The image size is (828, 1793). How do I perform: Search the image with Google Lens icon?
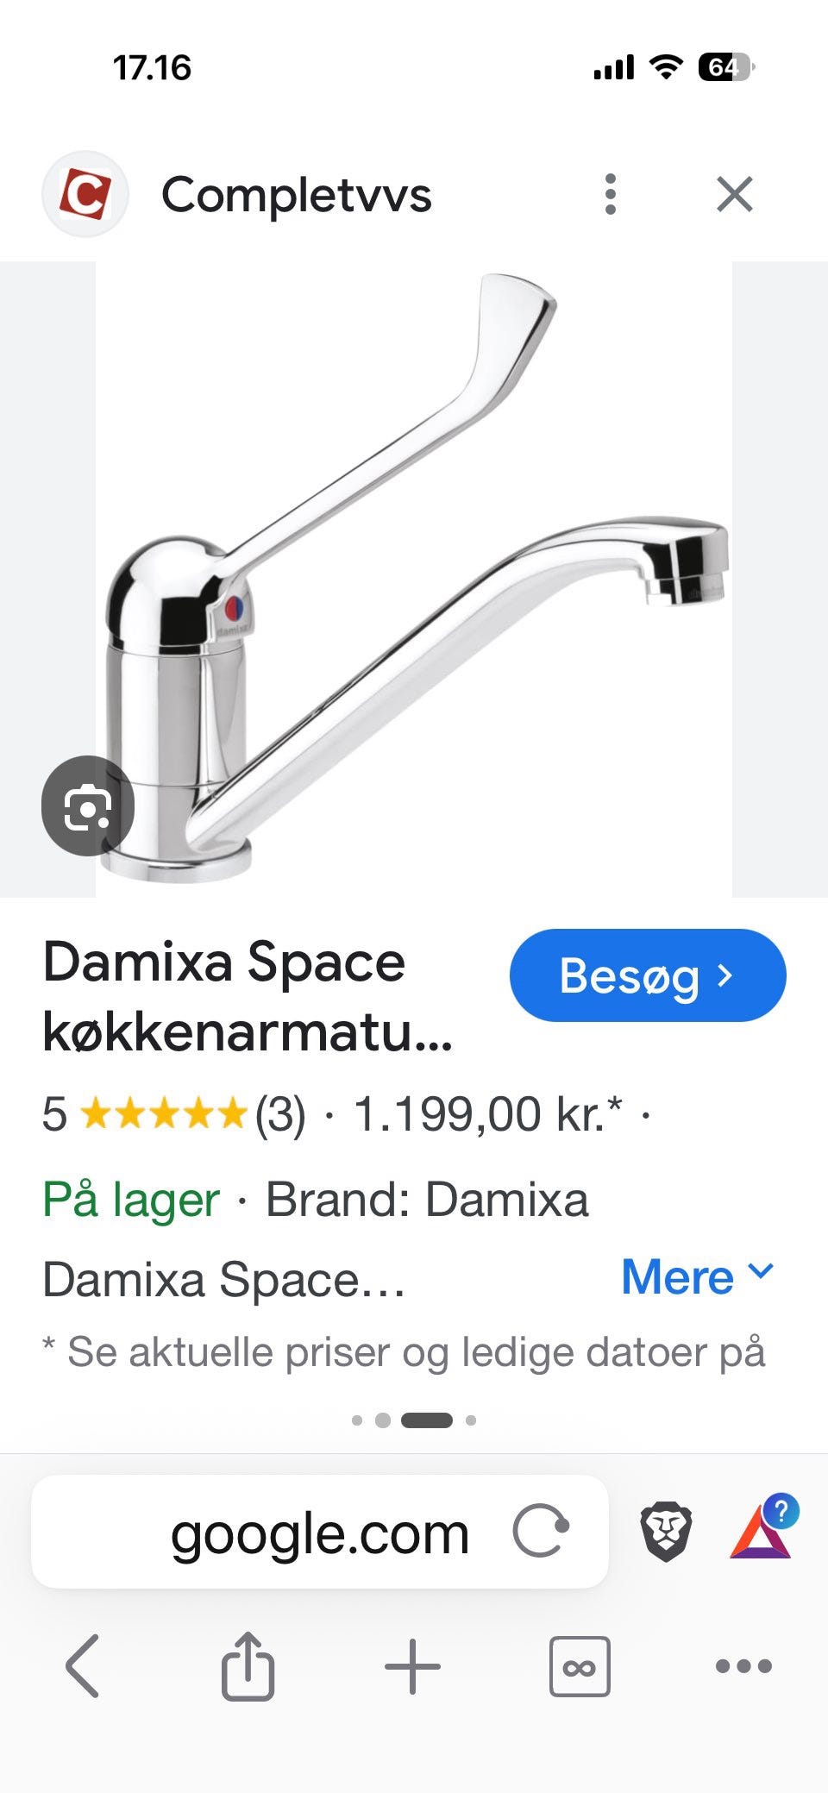coord(88,806)
